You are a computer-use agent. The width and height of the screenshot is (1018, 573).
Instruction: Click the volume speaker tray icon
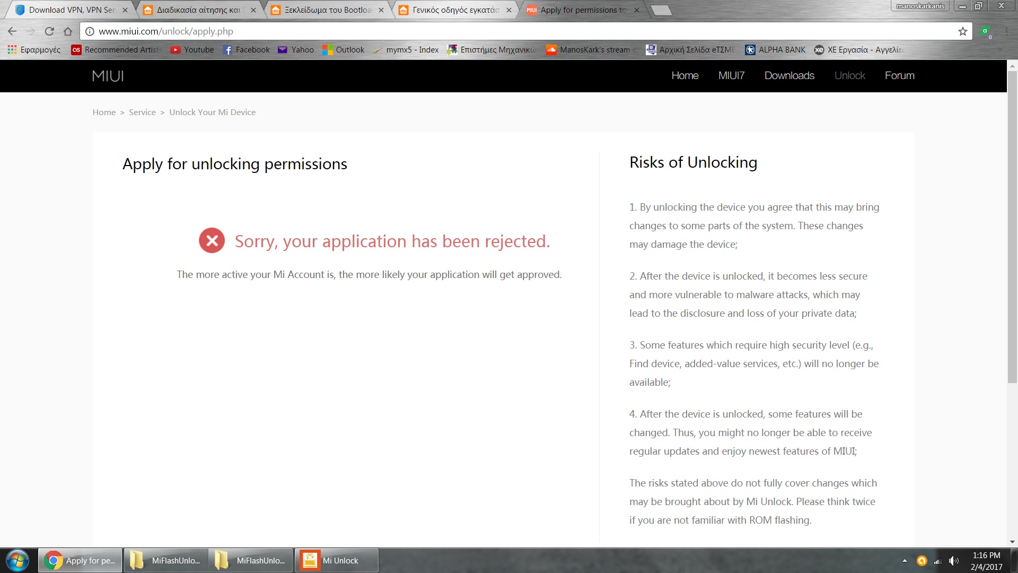point(953,561)
